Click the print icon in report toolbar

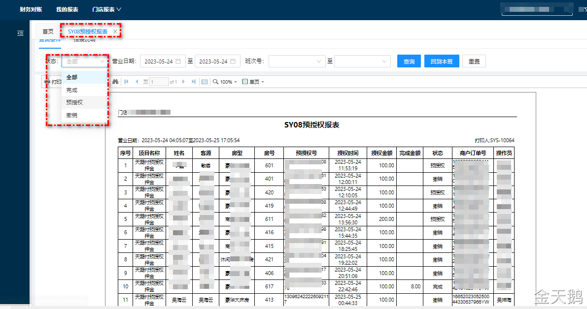click(x=47, y=82)
